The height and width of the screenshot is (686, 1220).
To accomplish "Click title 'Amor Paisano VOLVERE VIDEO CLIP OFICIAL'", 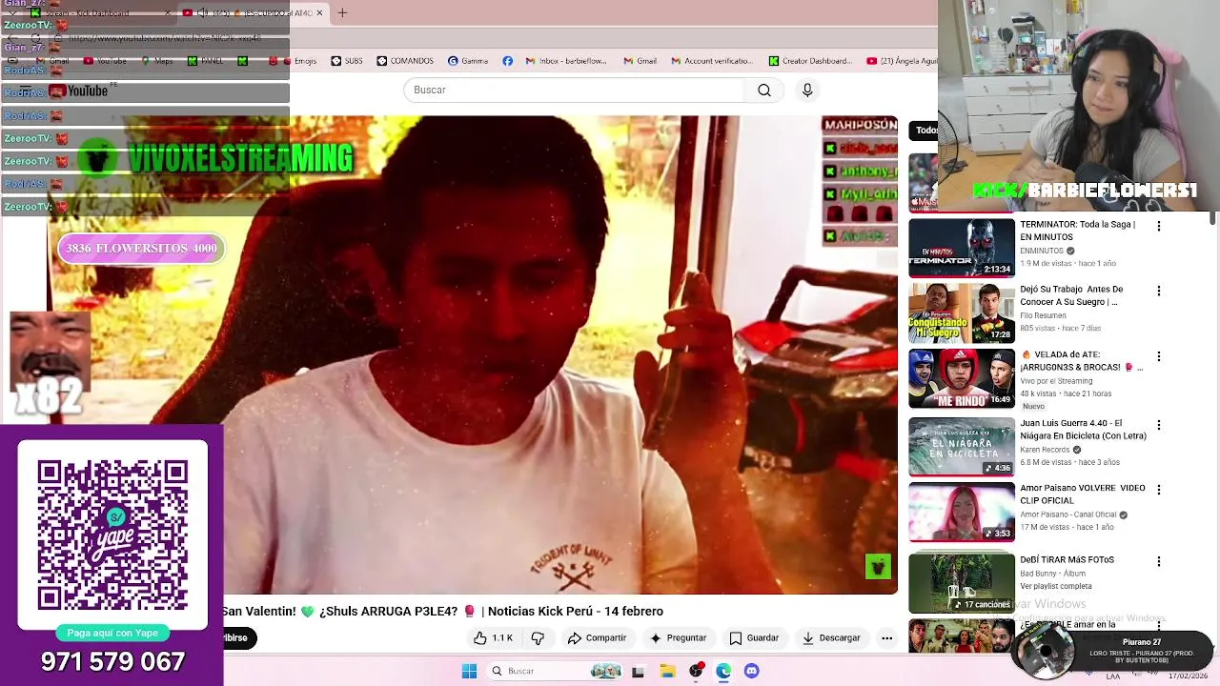I will click(x=1083, y=494).
